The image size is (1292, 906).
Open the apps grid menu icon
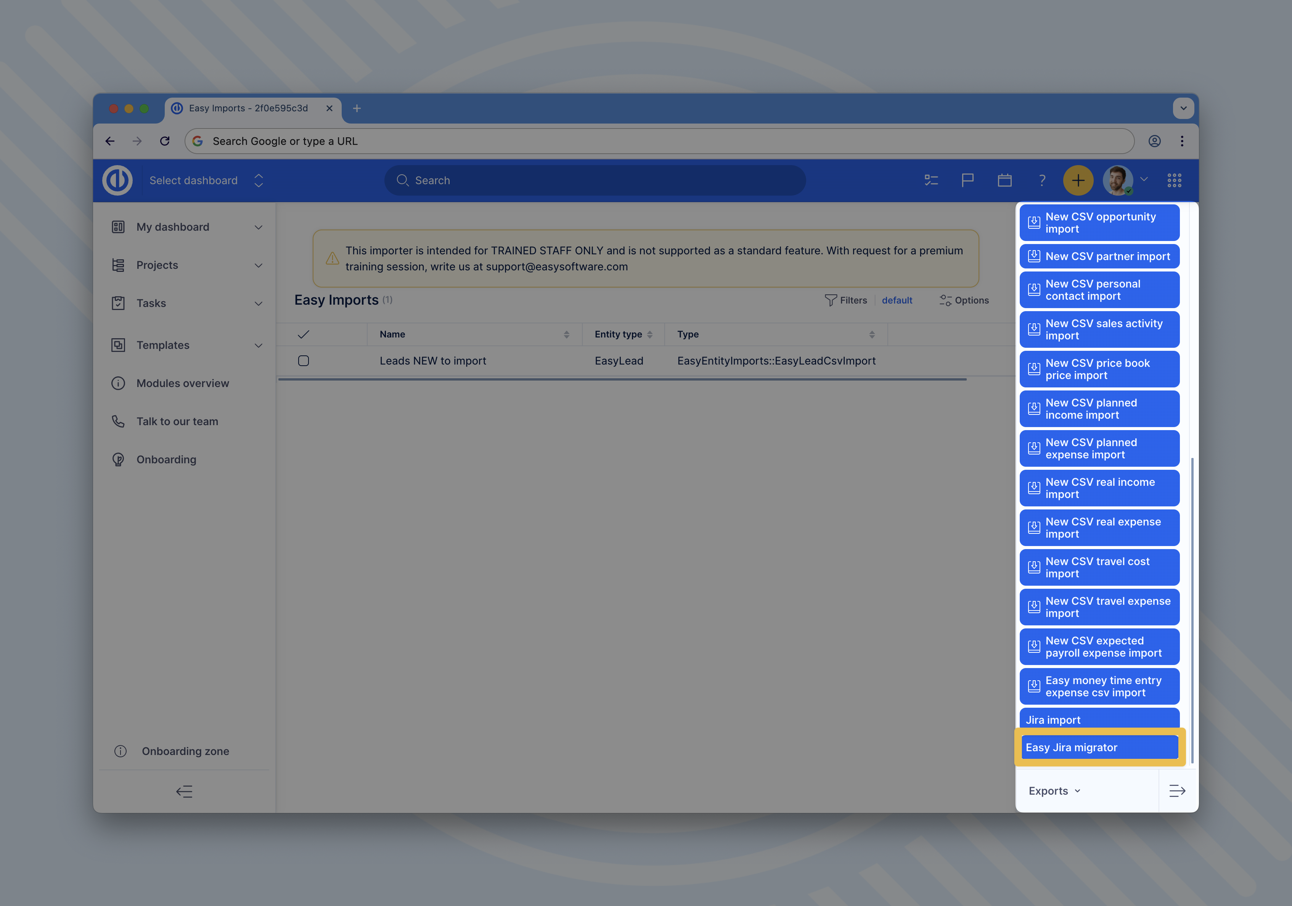click(x=1174, y=181)
